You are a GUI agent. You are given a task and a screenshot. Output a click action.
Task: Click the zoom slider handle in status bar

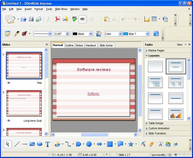pos(176,155)
